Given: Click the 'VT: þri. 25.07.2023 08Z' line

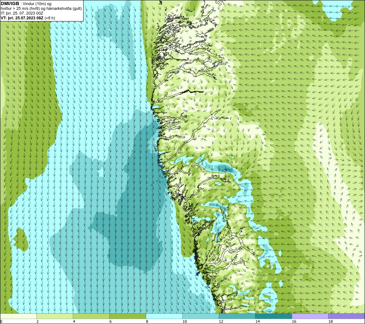Looking at the screenshot, I should (x=22, y=18).
